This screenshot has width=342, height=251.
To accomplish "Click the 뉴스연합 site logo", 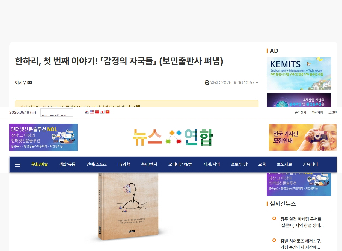I will tap(173, 137).
